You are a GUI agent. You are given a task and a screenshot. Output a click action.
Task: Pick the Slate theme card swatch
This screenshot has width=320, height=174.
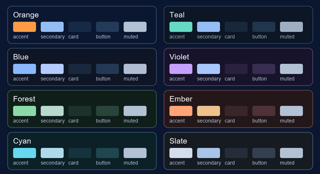tap(236, 153)
